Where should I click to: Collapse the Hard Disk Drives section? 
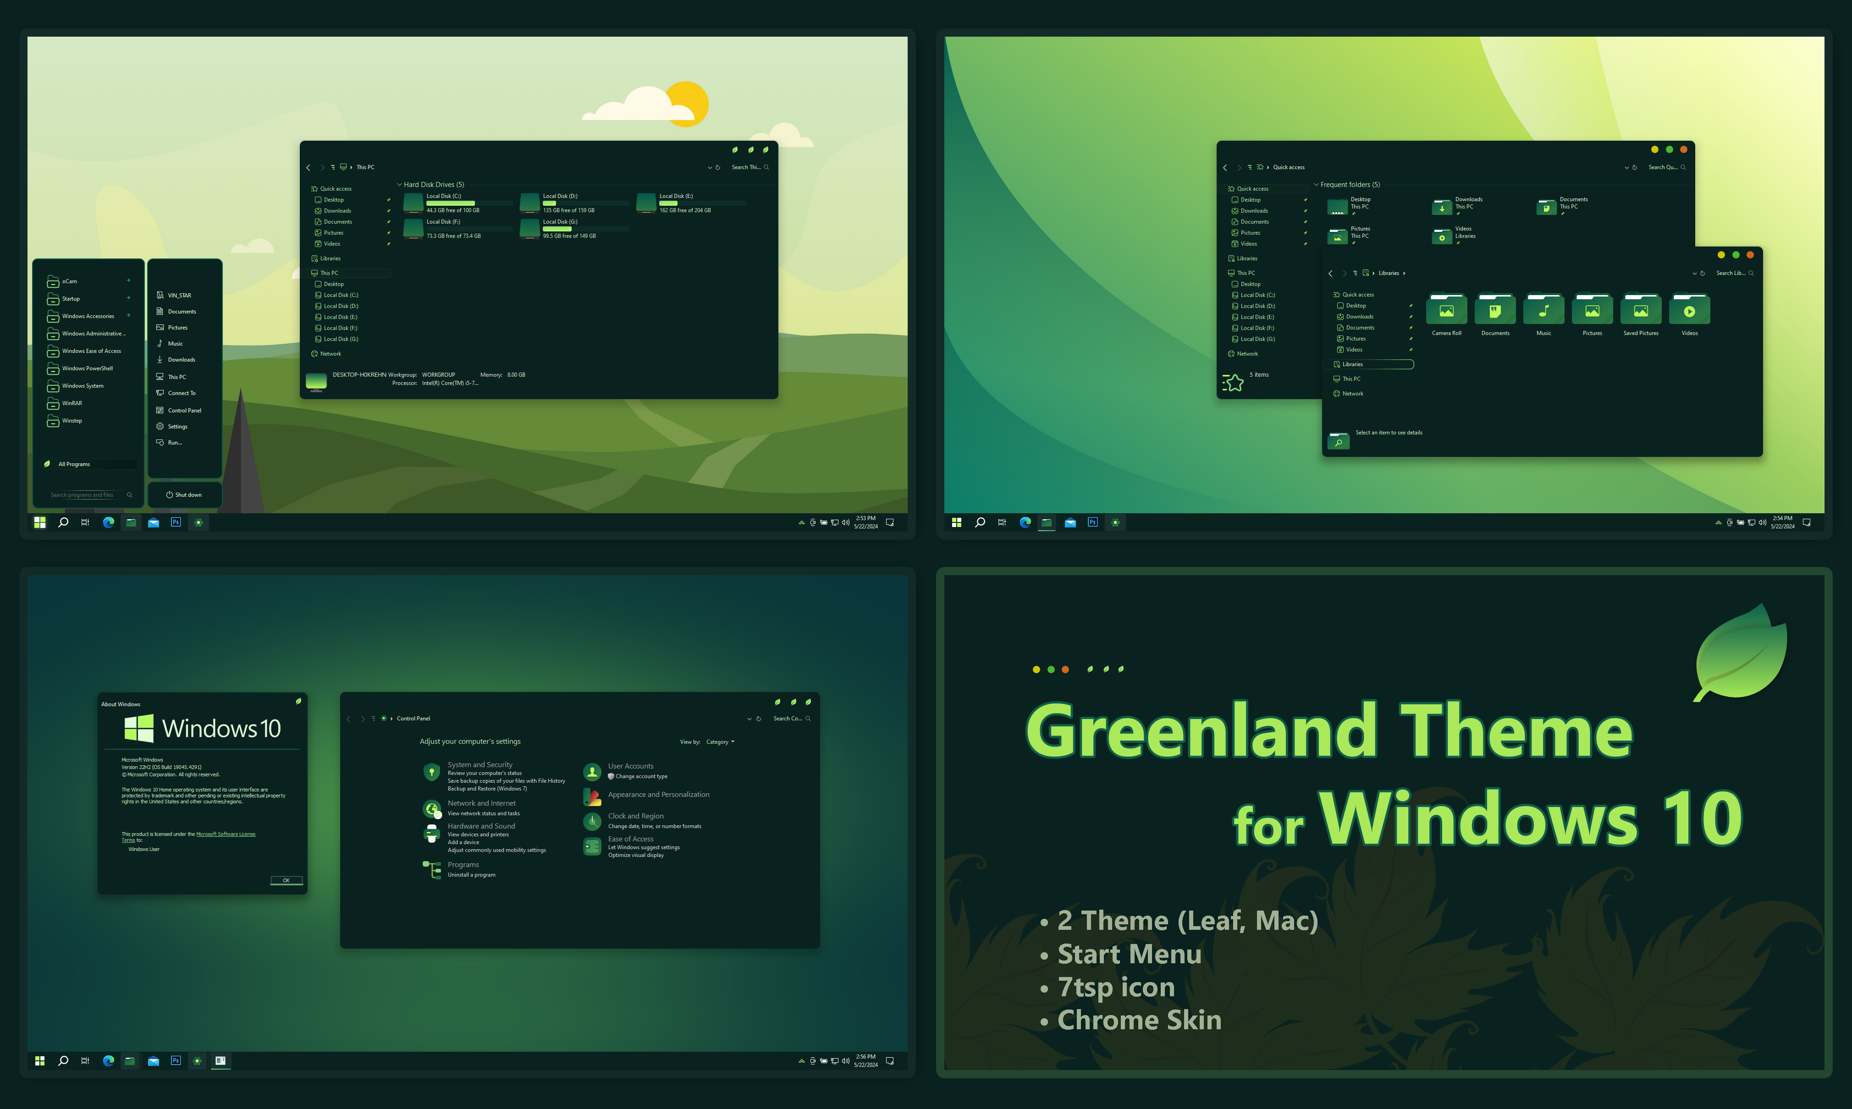(x=399, y=185)
